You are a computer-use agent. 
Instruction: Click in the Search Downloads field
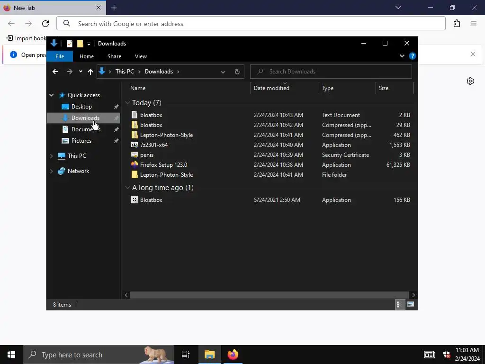[331, 72]
